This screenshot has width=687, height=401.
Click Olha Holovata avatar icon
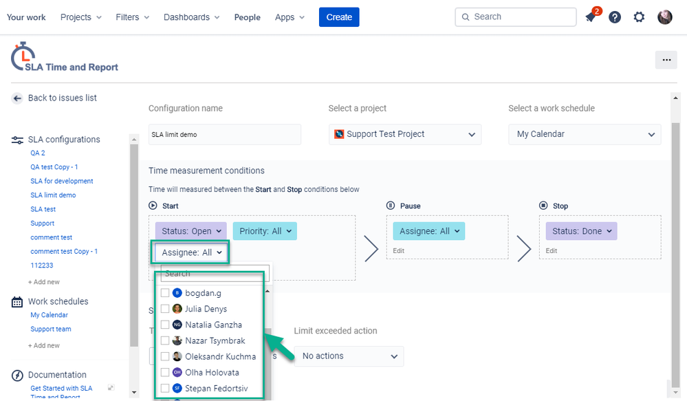click(177, 373)
